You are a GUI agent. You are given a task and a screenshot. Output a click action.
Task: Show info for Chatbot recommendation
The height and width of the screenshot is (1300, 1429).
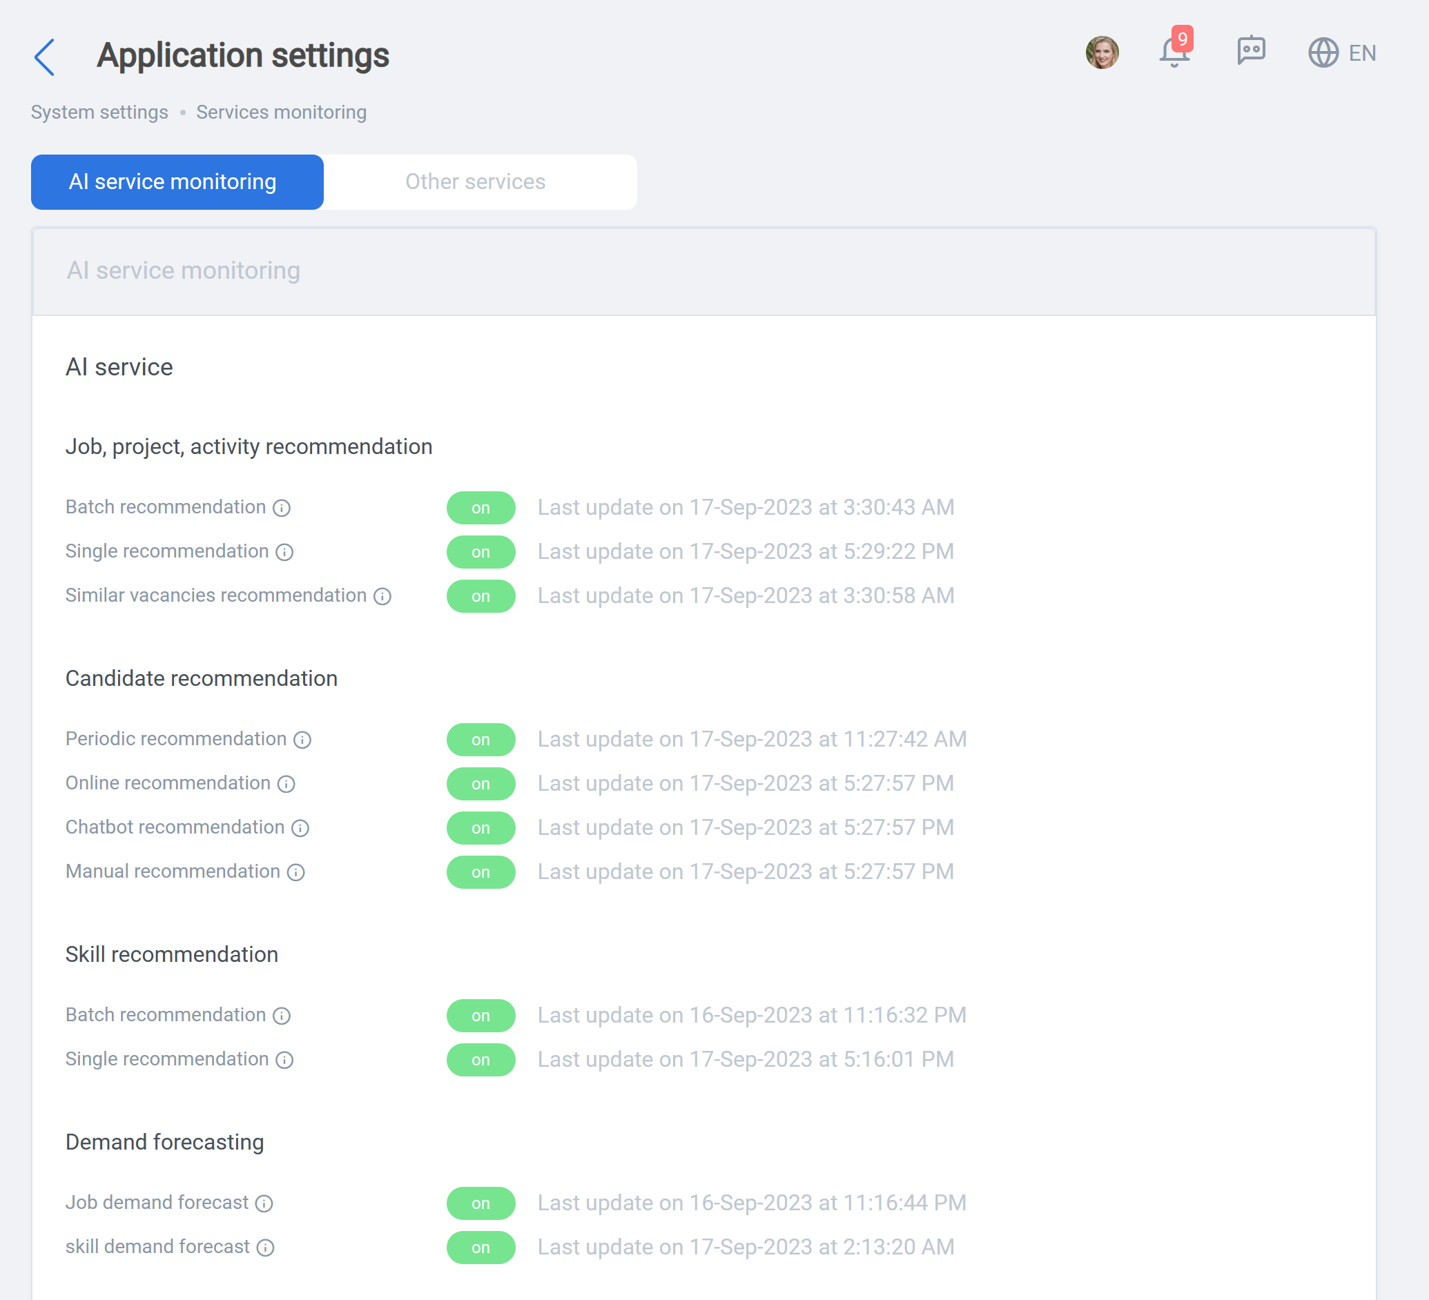300,828
